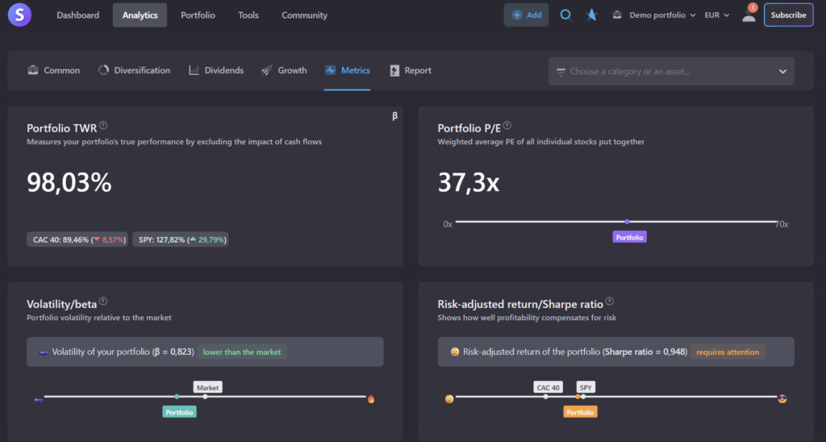The image size is (826, 442).
Task: Expand the category or asset chooser
Action: 671,71
